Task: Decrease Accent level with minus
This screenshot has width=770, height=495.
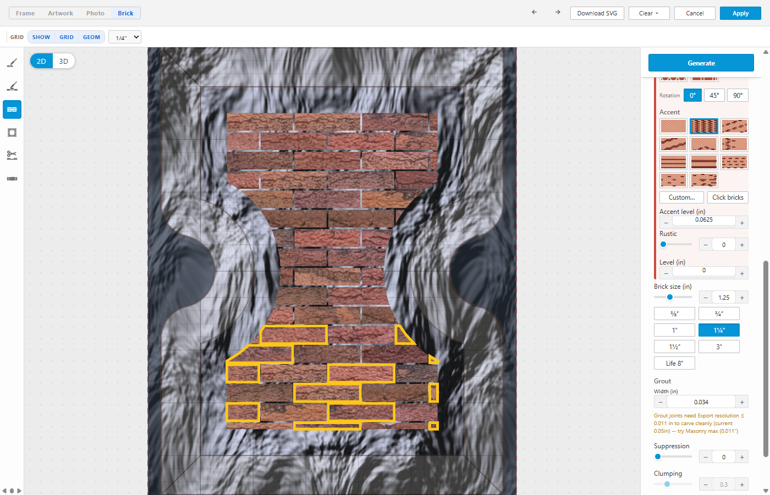Action: point(666,223)
